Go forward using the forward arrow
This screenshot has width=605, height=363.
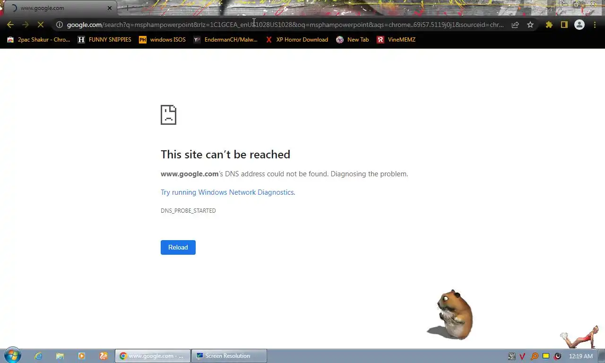pos(26,25)
